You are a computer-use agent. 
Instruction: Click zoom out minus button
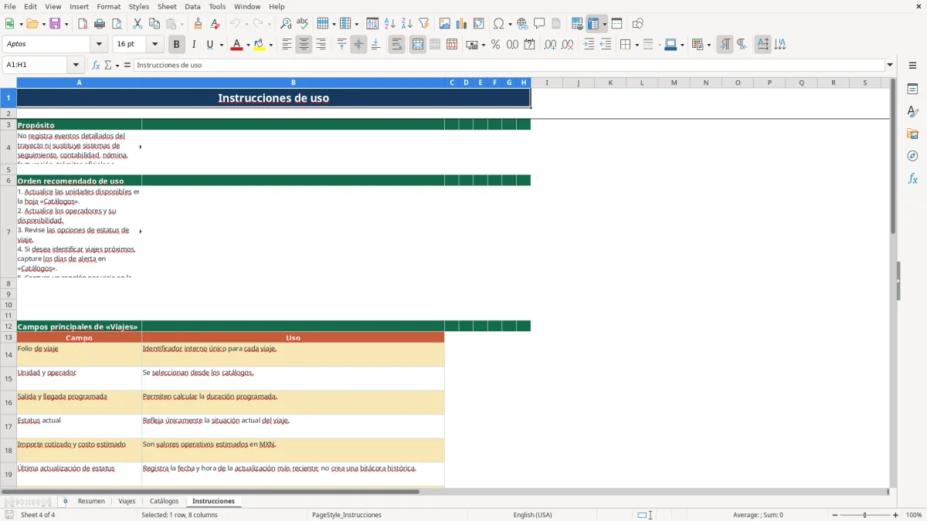[835, 515]
